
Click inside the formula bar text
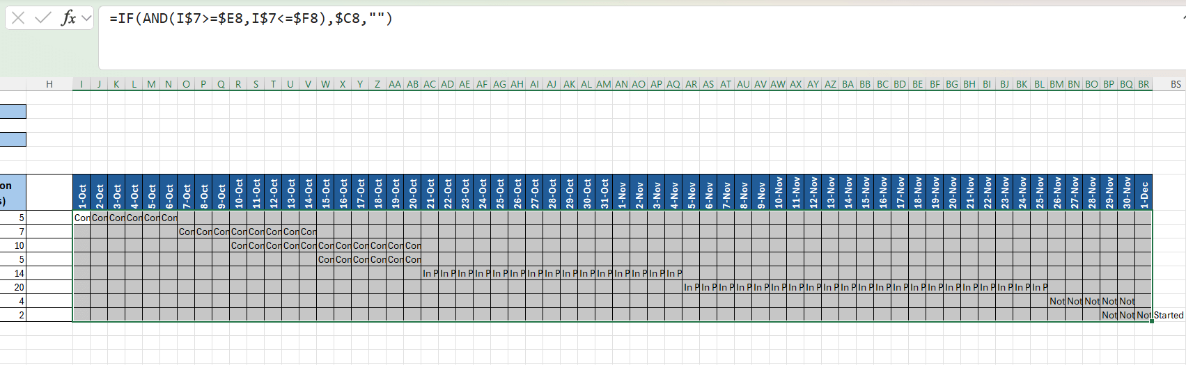251,18
